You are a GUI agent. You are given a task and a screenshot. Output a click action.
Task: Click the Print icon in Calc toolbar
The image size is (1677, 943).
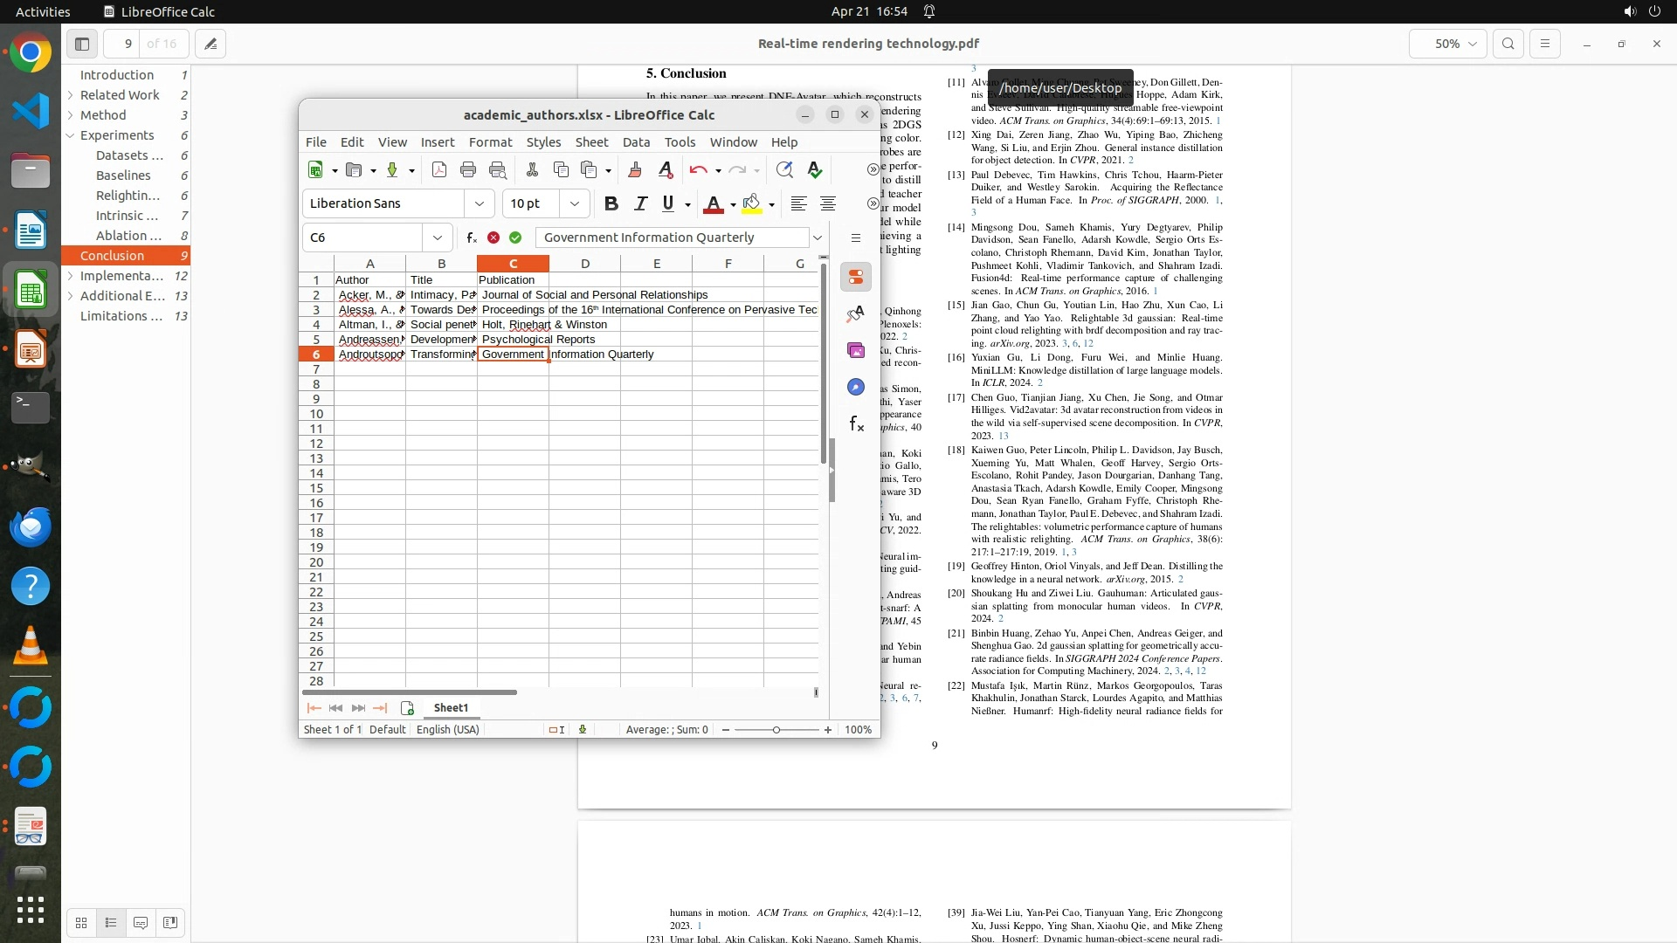click(468, 170)
